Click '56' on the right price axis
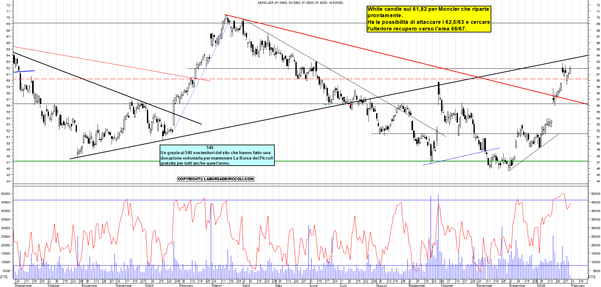 [x=598, y=106]
